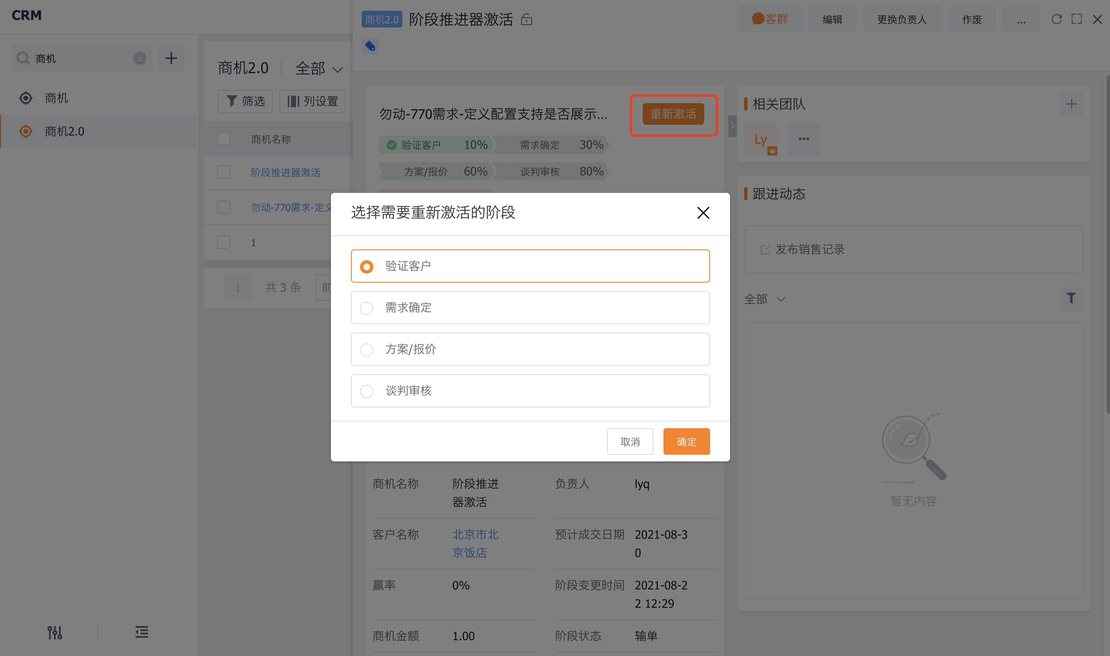Open record named 1
The image size is (1110, 656).
point(253,242)
